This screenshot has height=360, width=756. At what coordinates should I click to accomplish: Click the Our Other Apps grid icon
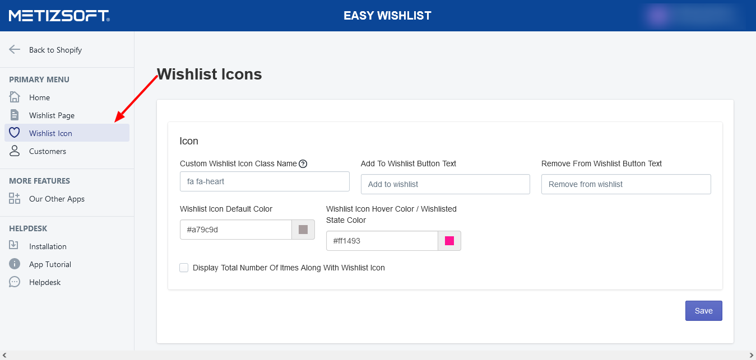15,198
